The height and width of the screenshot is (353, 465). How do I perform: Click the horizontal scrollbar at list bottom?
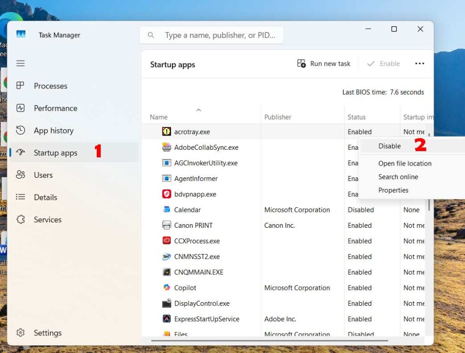269,340
